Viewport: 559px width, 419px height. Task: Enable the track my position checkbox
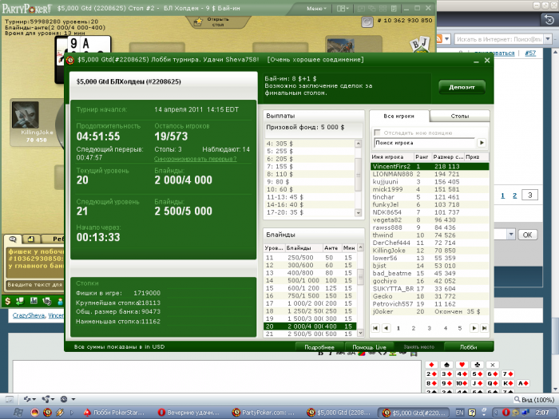[377, 132]
